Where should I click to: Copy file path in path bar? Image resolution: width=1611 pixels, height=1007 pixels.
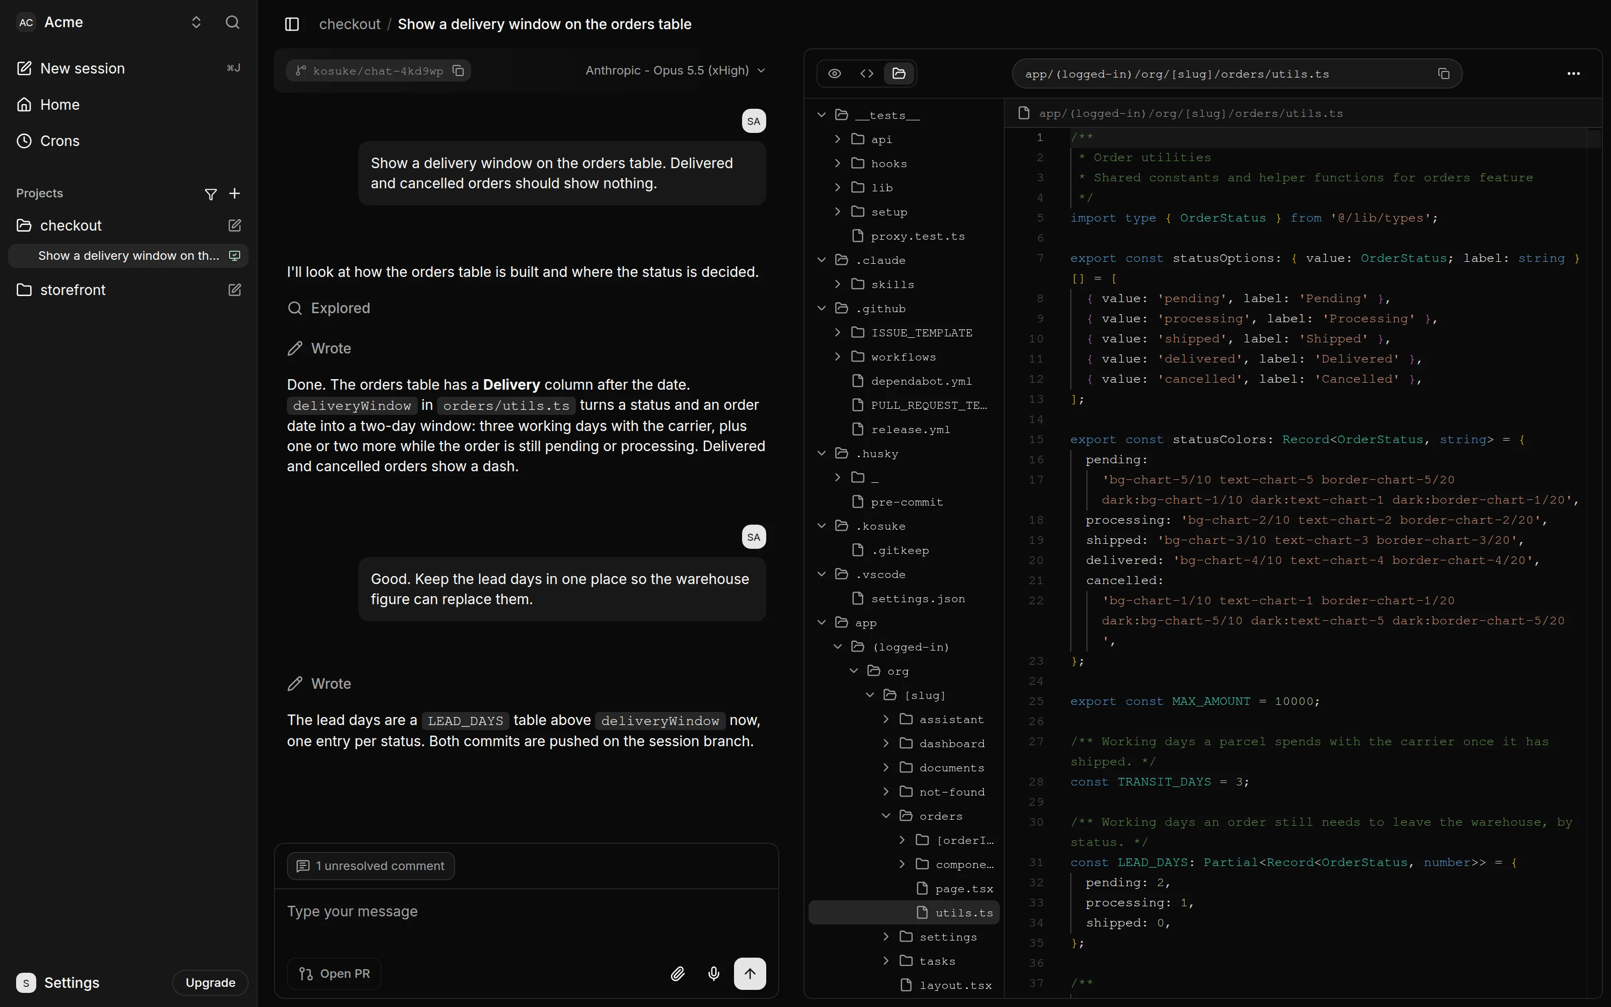tap(1443, 74)
